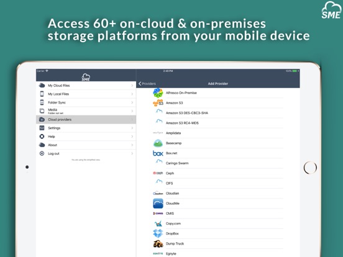Tap the My Cloud Files cloud icon
The width and height of the screenshot is (343, 257).
click(x=42, y=86)
